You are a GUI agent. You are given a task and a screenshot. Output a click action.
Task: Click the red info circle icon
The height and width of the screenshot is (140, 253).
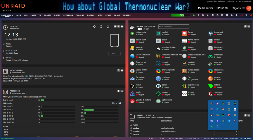pos(242,15)
